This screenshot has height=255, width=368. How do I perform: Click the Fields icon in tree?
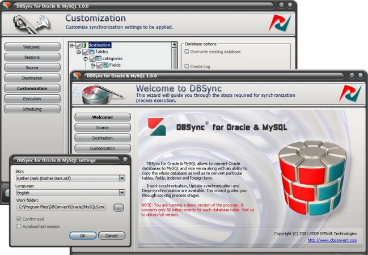pos(106,65)
